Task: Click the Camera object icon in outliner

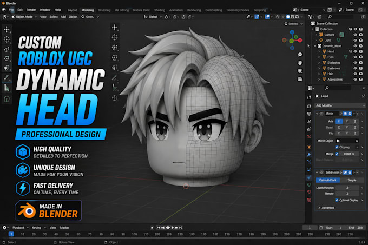Action: (321, 35)
